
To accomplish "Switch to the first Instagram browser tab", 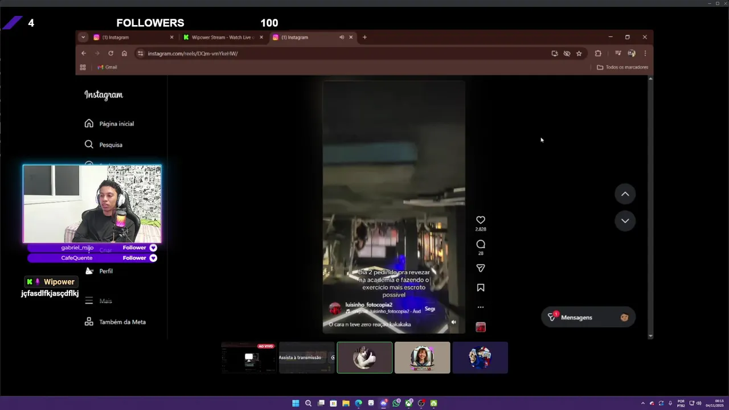I will coord(133,37).
